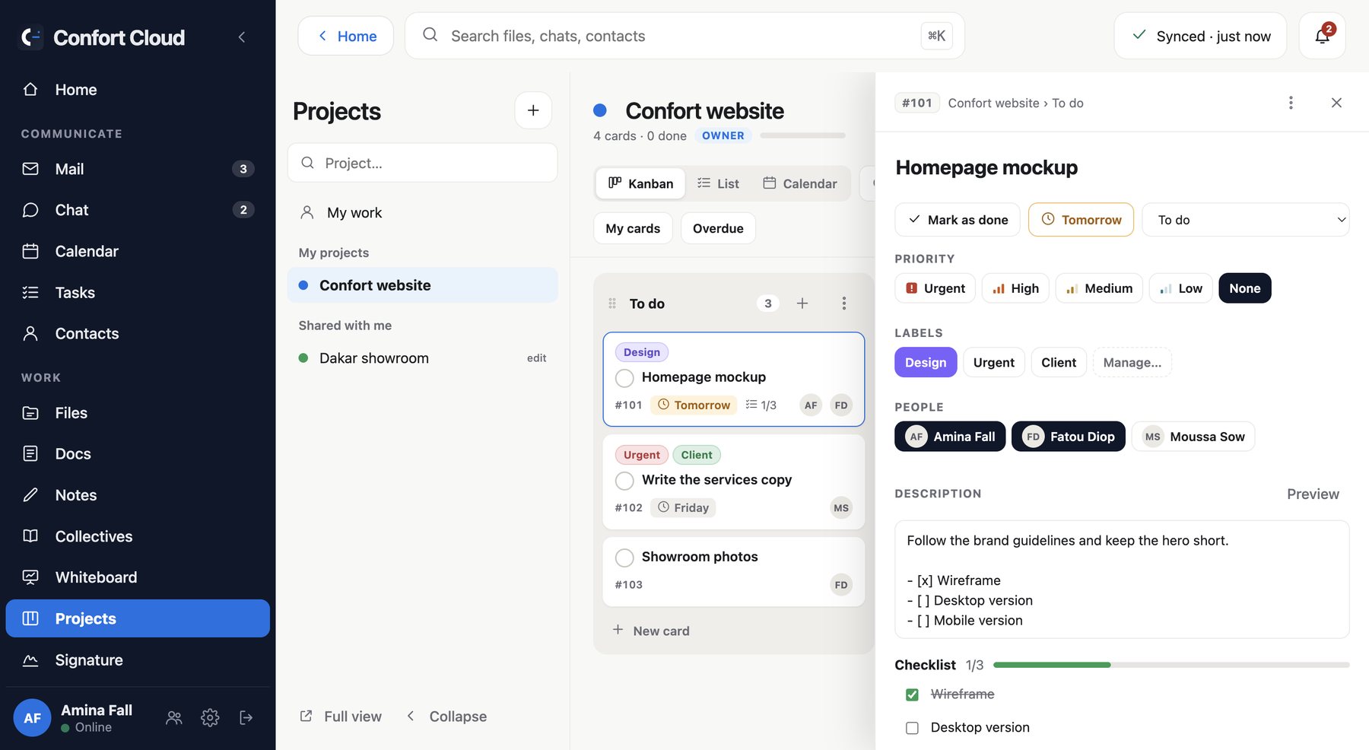Grab the To do column drag handle

[x=612, y=303]
